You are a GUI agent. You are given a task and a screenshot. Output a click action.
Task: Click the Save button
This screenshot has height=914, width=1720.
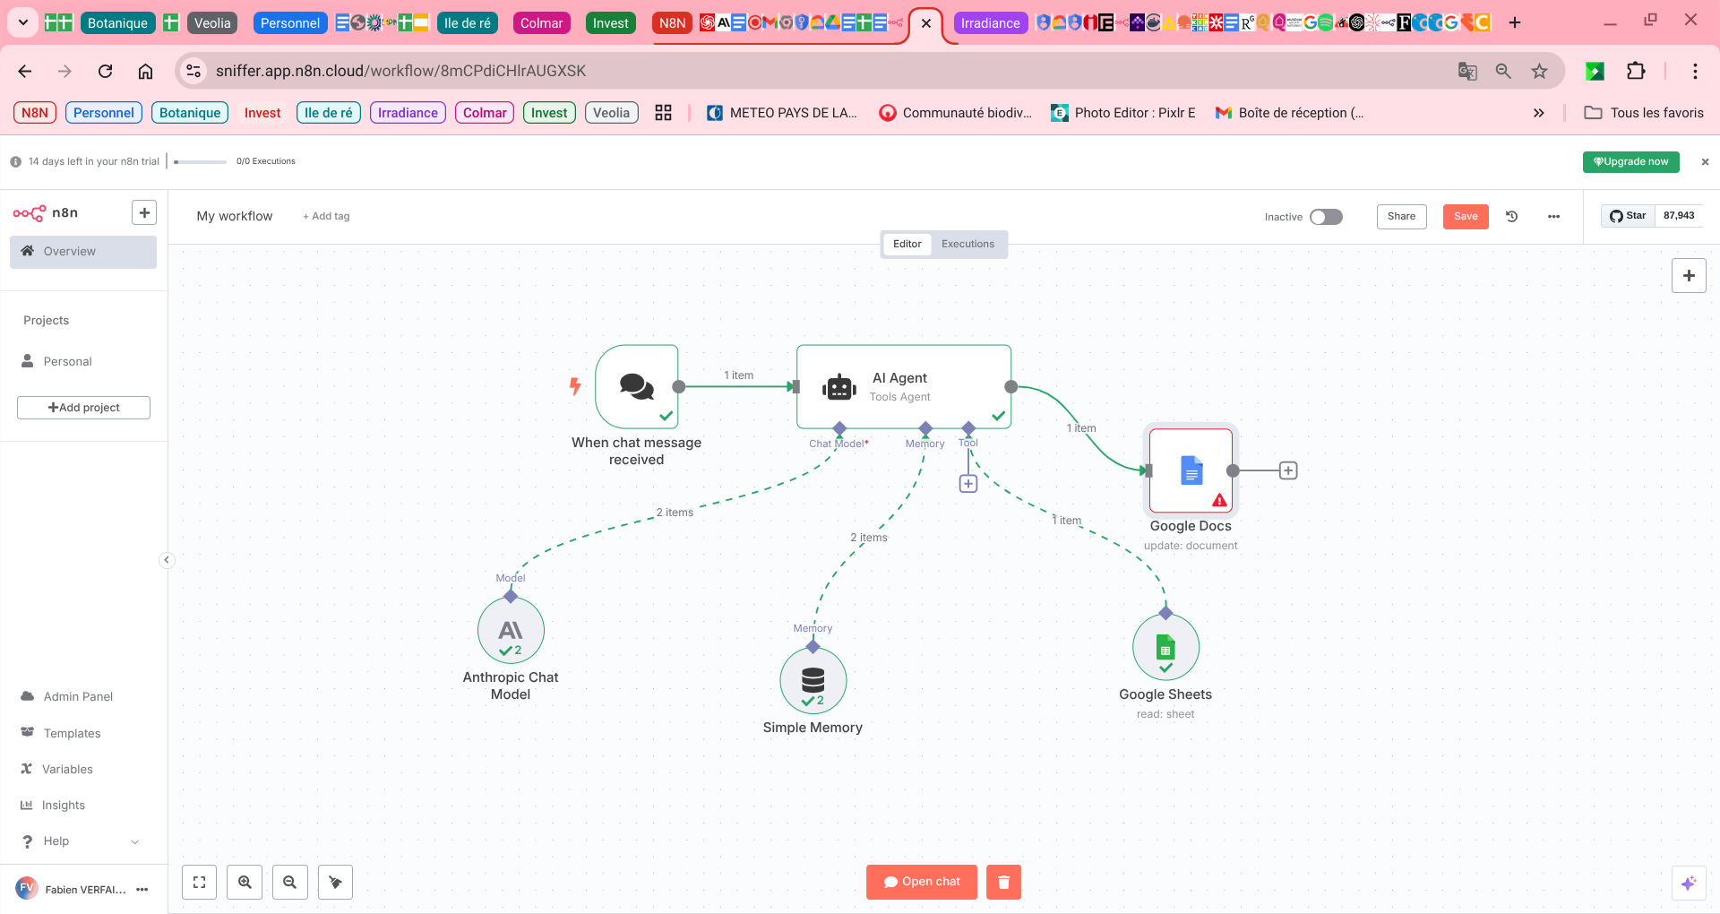[1466, 216]
